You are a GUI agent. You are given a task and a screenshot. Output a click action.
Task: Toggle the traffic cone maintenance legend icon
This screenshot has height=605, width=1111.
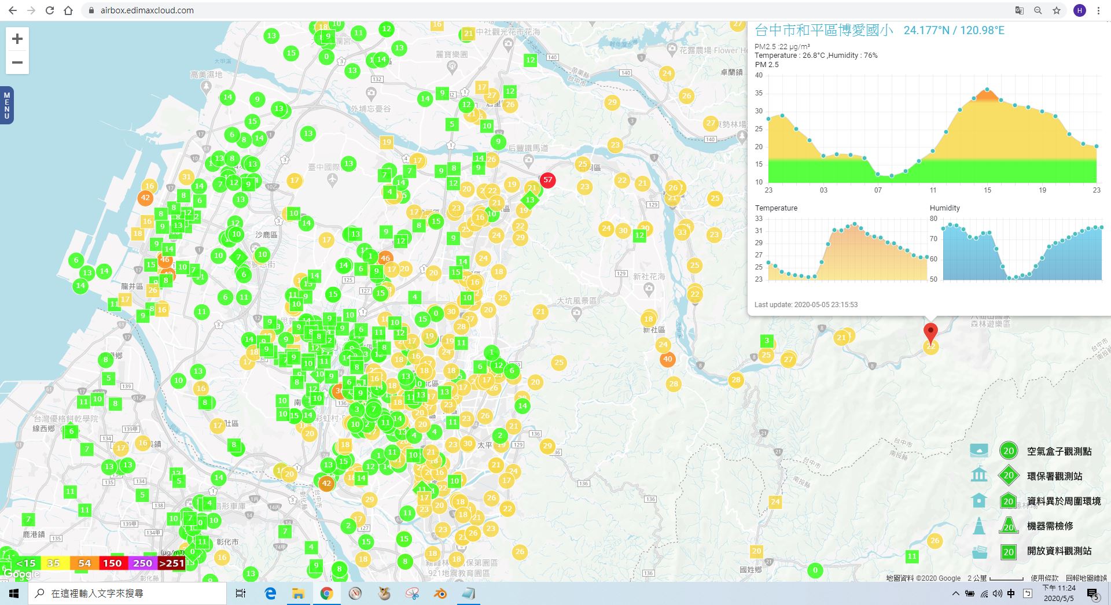pos(979,525)
